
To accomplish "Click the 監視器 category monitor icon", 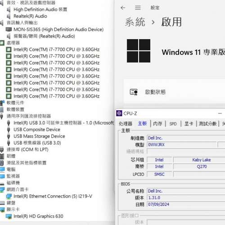I will (x=2, y=176).
